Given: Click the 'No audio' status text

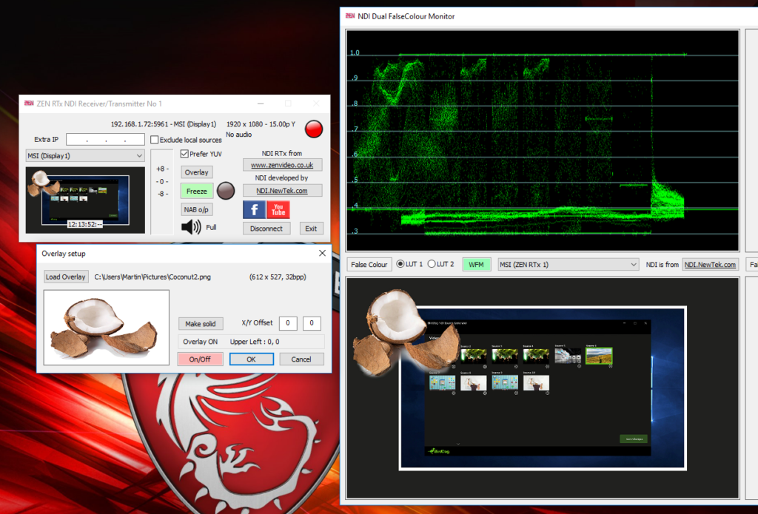Looking at the screenshot, I should pyautogui.click(x=239, y=135).
